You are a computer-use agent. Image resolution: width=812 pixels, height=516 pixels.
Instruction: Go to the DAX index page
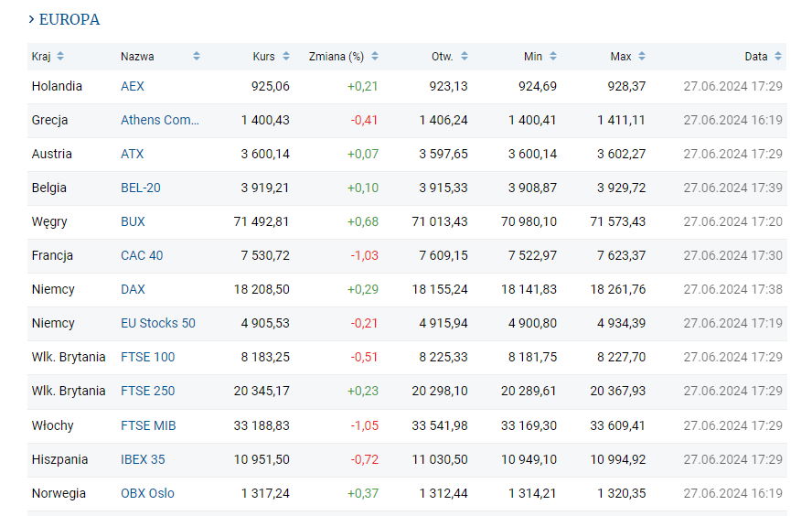point(133,289)
